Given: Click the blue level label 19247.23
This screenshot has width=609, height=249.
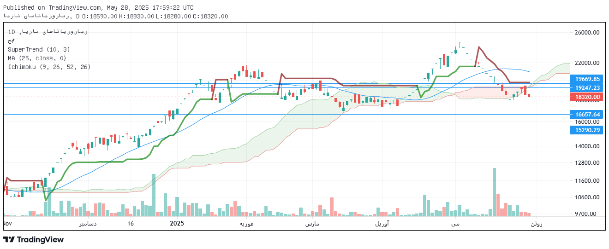Looking at the screenshot, I should [587, 88].
